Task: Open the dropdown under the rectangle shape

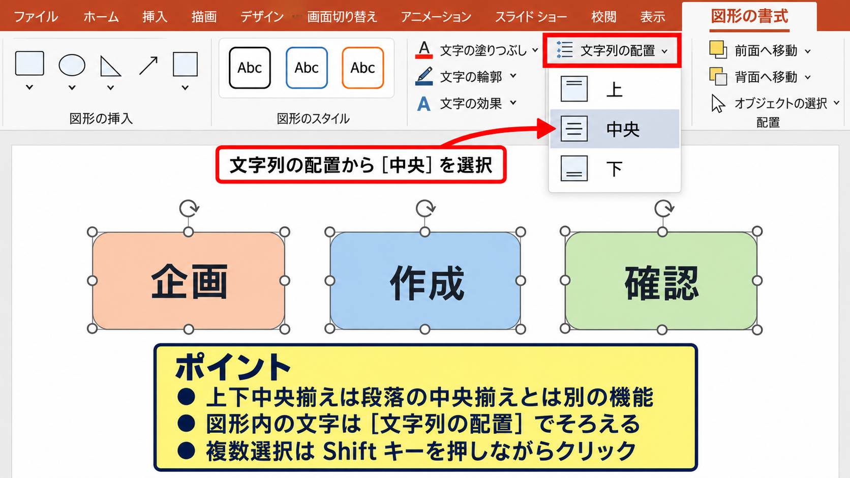Action: tap(29, 87)
